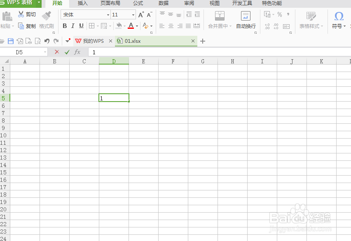This screenshot has width=351, height=241.
Task: Apply comma thousands separator style
Action: coord(288,14)
